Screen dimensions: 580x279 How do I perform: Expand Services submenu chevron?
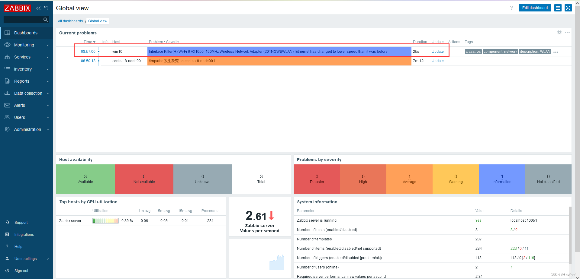(48, 57)
